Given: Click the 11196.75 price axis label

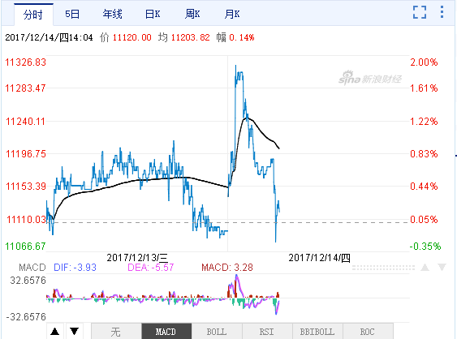Looking at the screenshot, I should 26,154.
